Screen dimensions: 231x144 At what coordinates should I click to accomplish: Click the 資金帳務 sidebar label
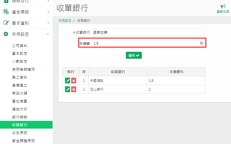click(x=20, y=12)
